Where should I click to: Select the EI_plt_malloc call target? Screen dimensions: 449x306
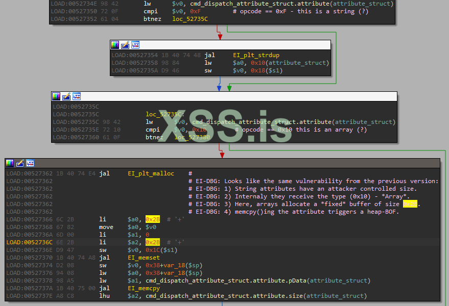(x=151, y=173)
